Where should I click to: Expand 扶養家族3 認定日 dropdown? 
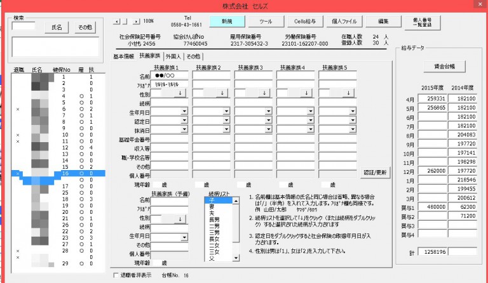[268, 120]
